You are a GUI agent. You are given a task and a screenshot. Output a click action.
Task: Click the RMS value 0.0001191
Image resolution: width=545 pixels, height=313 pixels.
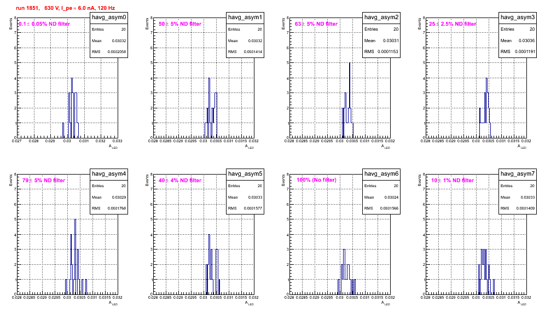point(525,52)
